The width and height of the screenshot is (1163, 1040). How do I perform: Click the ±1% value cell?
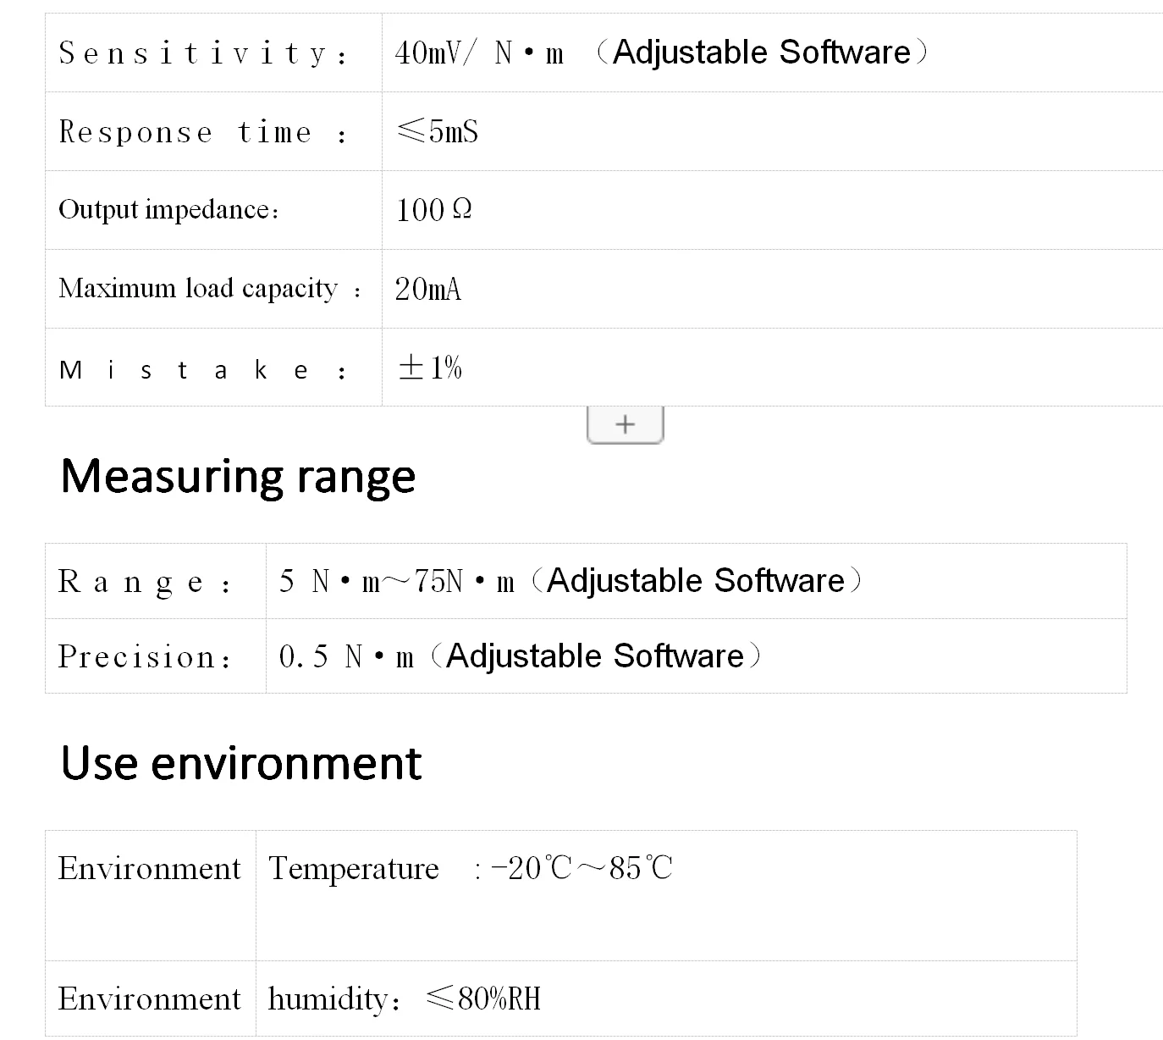[x=430, y=368]
